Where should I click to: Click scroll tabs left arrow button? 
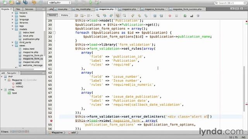coord(232,9)
